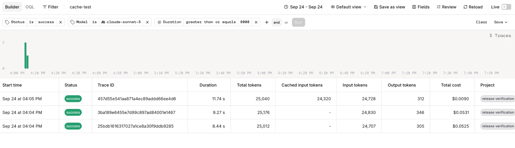Screen dimensions: 515x148
Task: Open trace 457d55e541aa871a4ec89addd66ee4d6
Action: pos(137,99)
